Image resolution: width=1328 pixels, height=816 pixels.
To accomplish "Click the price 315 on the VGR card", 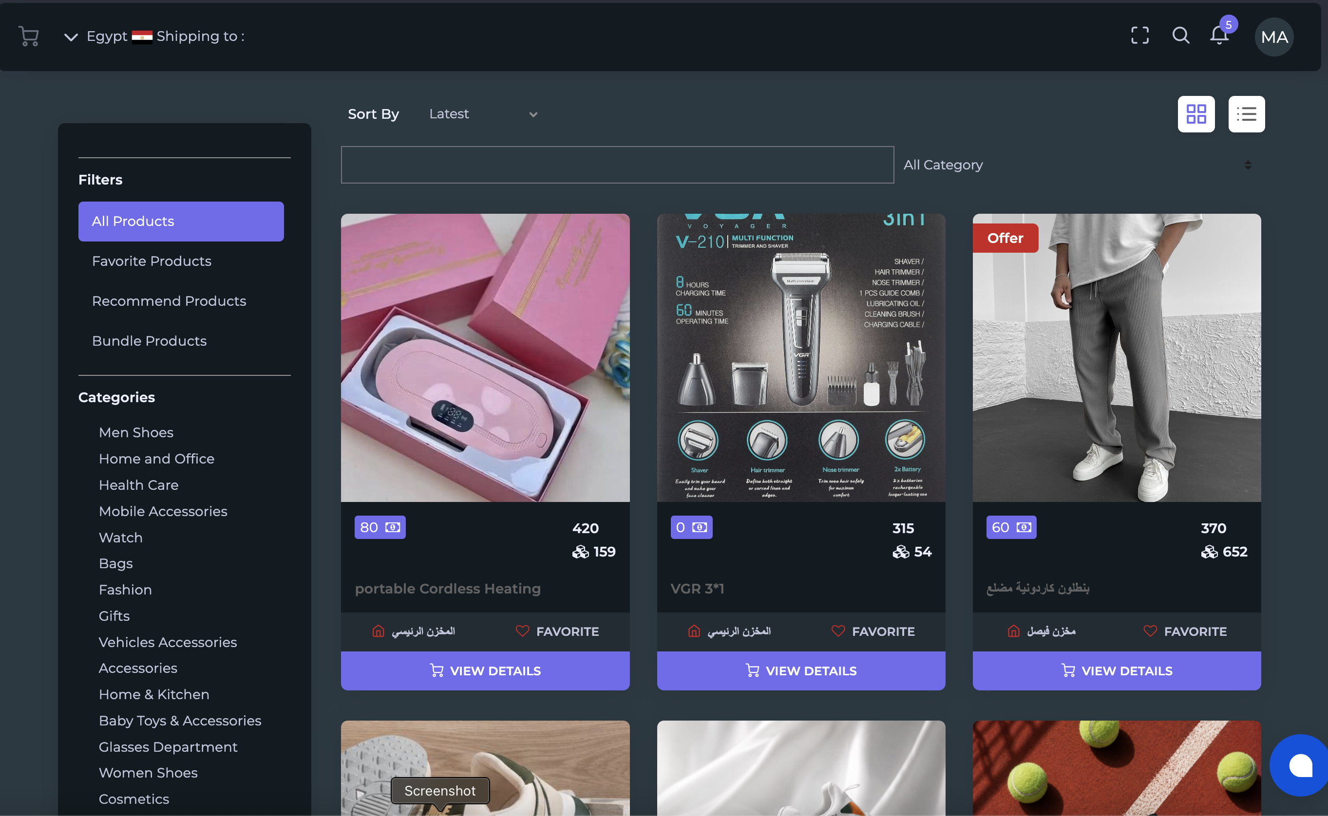I will tap(903, 528).
